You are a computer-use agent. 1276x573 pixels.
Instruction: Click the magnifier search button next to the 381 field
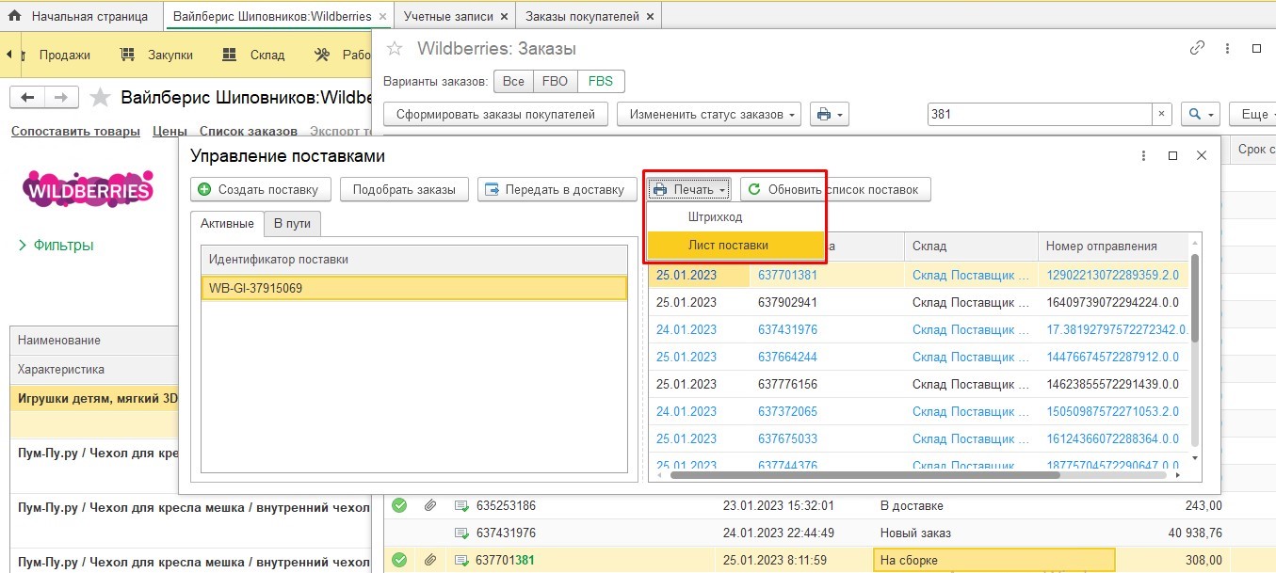tap(1201, 114)
